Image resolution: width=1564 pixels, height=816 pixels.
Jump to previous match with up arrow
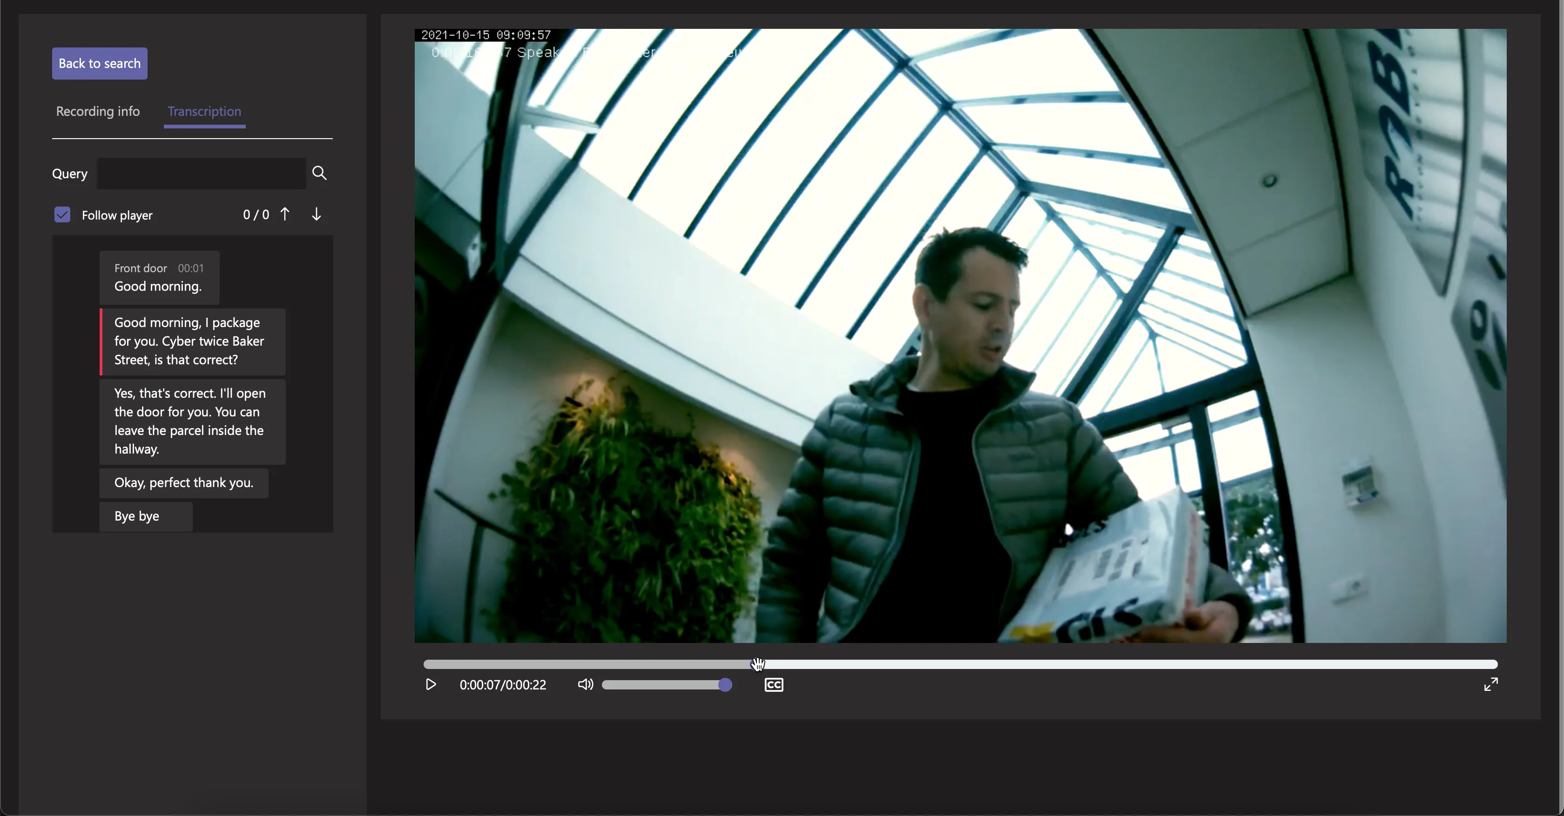tap(285, 214)
